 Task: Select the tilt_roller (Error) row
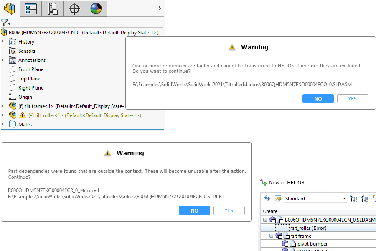(x=318, y=228)
